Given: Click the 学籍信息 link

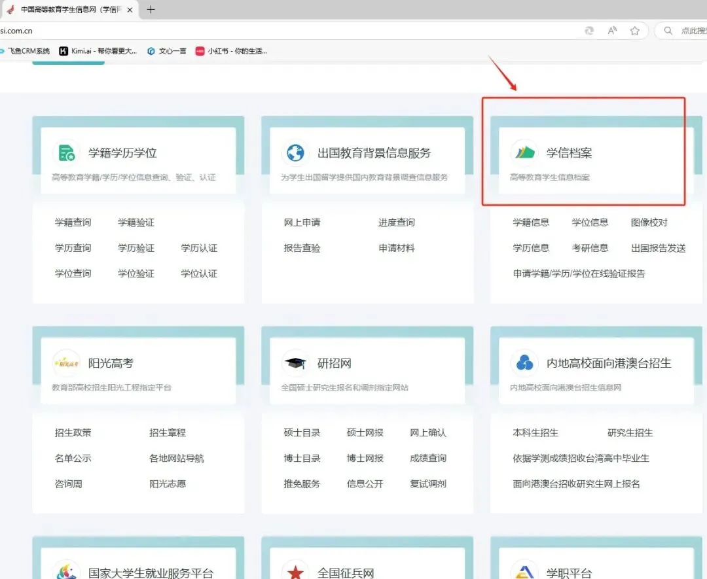Looking at the screenshot, I should (x=531, y=222).
